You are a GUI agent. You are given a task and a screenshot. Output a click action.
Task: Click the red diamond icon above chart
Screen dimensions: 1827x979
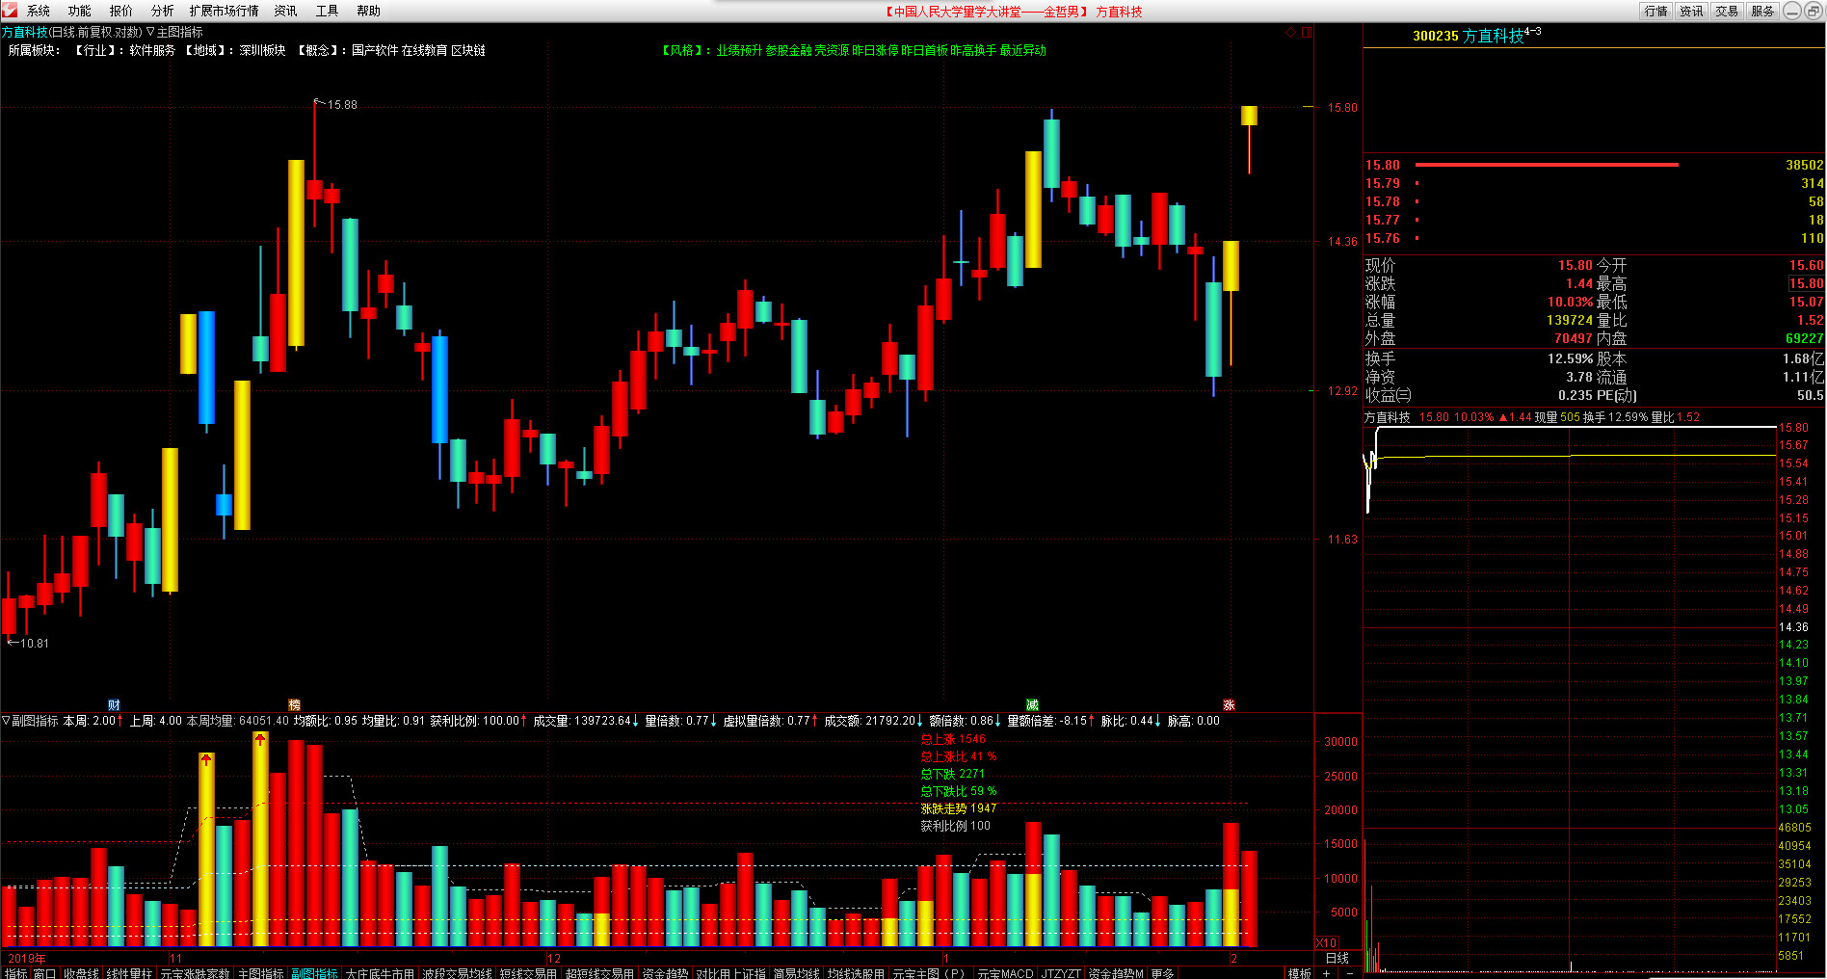tap(1290, 32)
